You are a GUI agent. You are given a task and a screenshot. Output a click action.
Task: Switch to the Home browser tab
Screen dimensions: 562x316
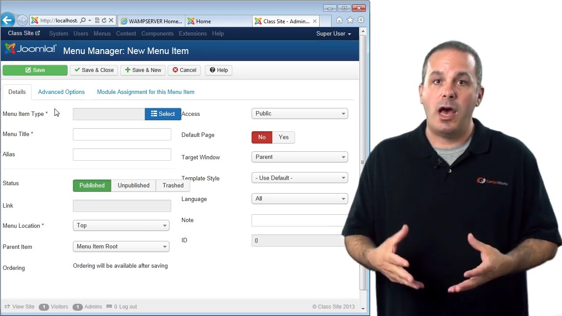tap(218, 21)
